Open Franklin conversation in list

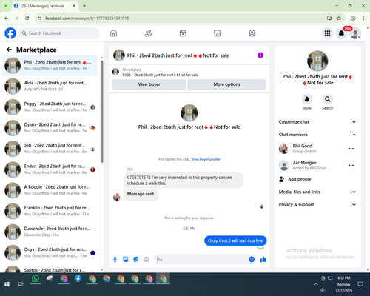point(50,211)
